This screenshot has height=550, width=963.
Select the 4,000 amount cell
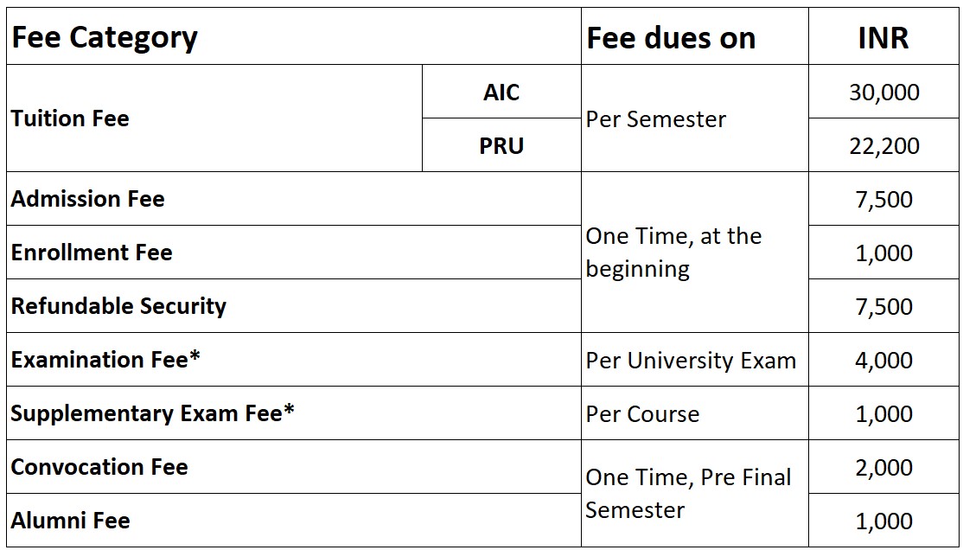883,360
